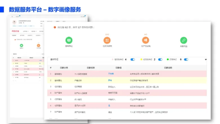The image size is (220, 124).
Task: Click the scan summary text showing 62 and 17
Action: (x=76, y=27)
